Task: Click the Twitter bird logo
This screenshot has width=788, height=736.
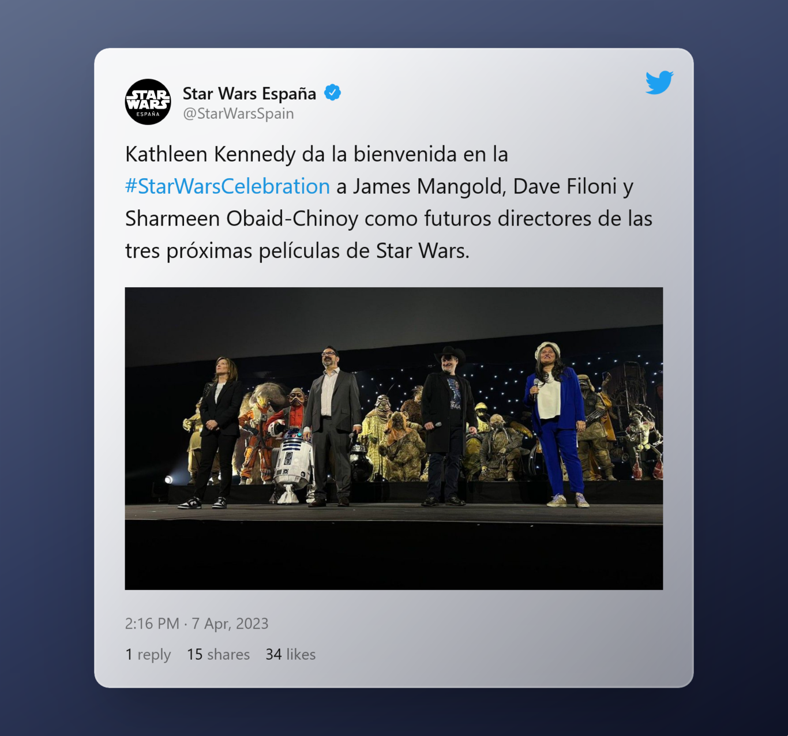Action: (x=659, y=82)
